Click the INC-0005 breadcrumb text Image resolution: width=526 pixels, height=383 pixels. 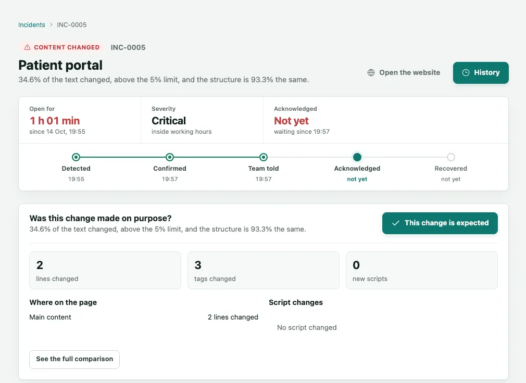pyautogui.click(x=72, y=25)
